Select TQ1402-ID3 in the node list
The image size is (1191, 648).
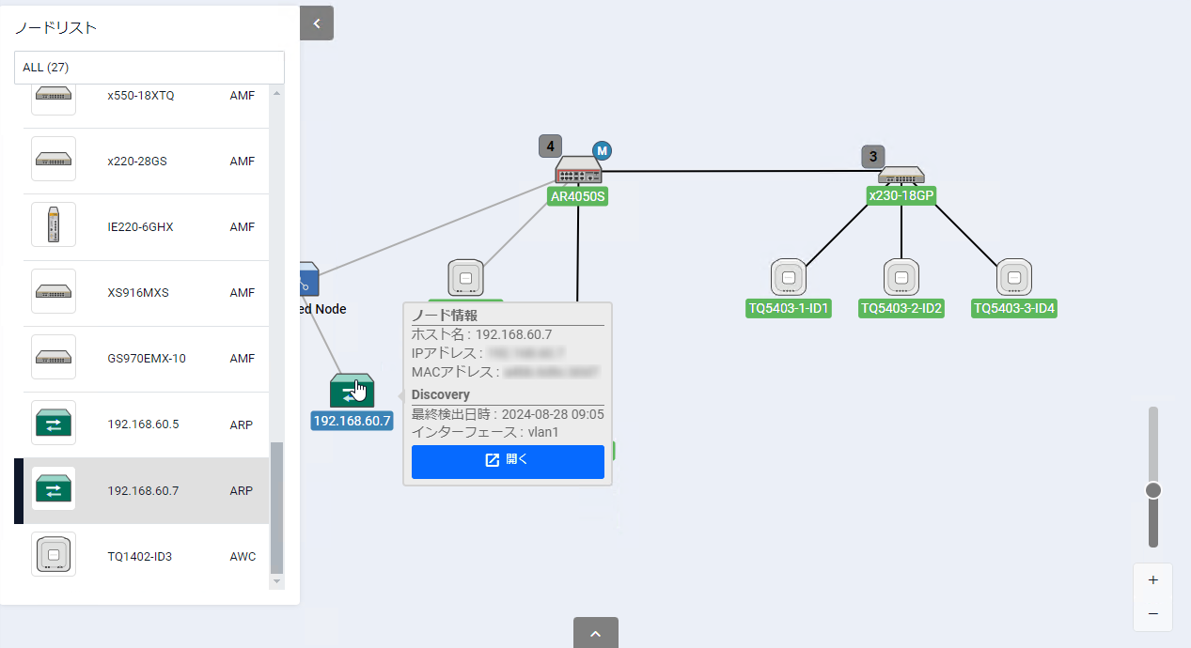click(x=139, y=556)
